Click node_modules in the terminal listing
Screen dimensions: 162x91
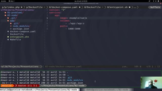pos(75,80)
